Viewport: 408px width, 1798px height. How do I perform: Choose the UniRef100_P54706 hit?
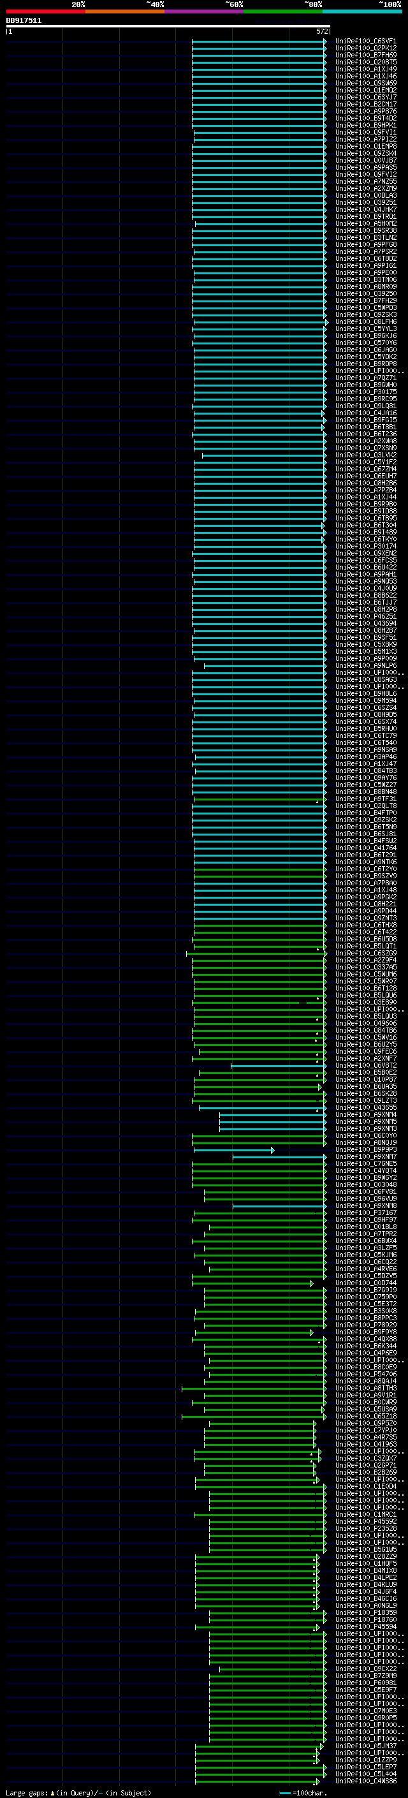366,1374
